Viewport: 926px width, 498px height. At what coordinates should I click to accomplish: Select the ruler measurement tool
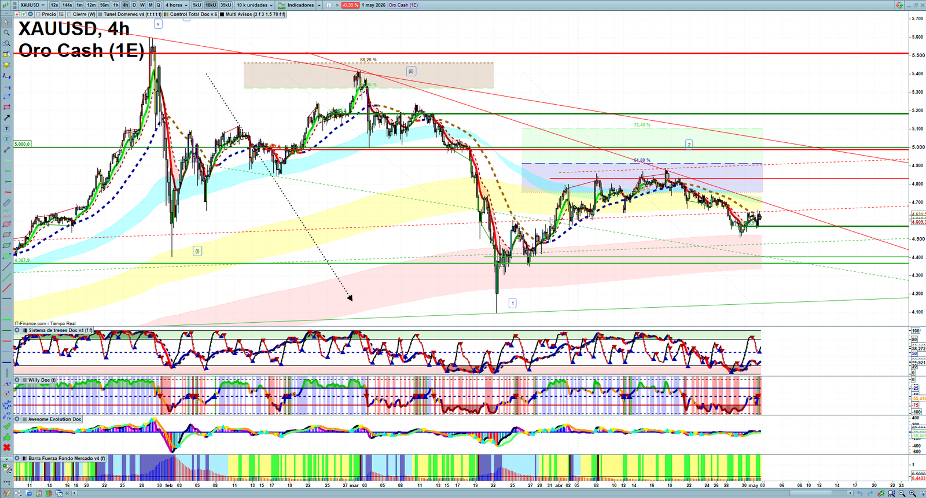click(7, 203)
